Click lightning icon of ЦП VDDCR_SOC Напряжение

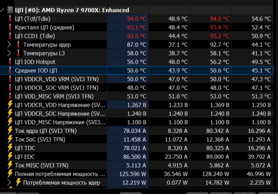tap(10, 113)
